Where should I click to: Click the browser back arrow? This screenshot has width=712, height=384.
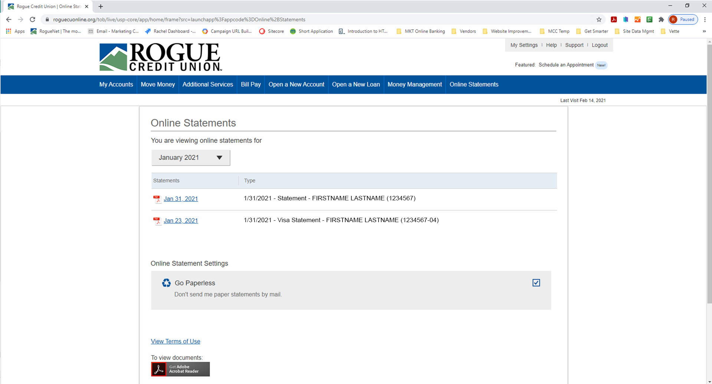[9, 20]
